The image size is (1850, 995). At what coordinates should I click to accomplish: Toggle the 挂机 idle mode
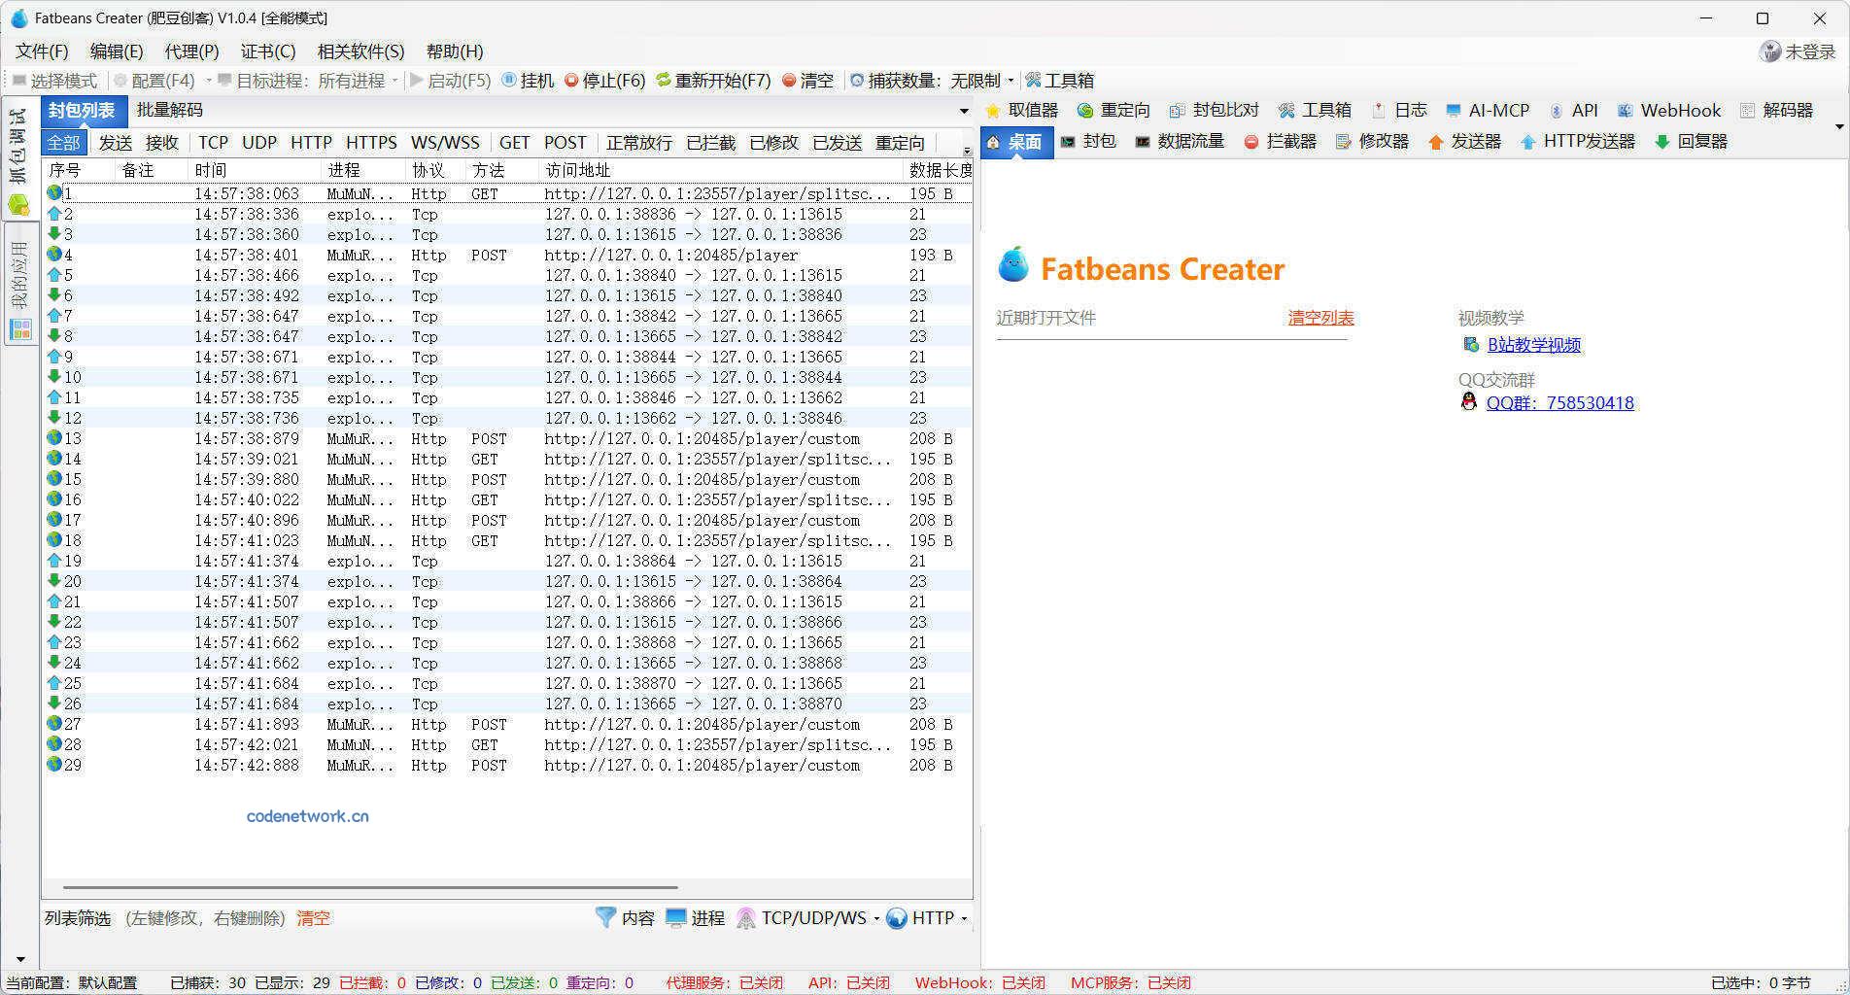(528, 81)
